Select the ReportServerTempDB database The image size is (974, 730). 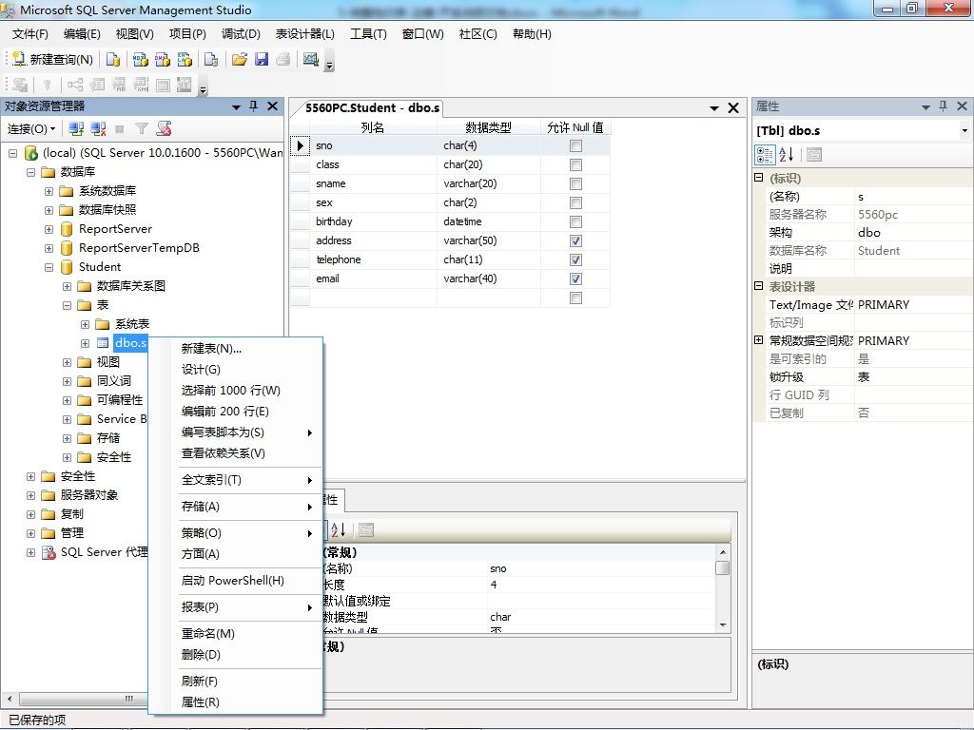click(139, 248)
